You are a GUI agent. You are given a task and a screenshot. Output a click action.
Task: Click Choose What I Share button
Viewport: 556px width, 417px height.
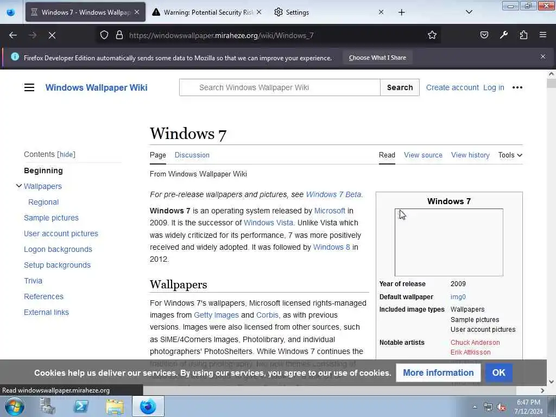377,58
